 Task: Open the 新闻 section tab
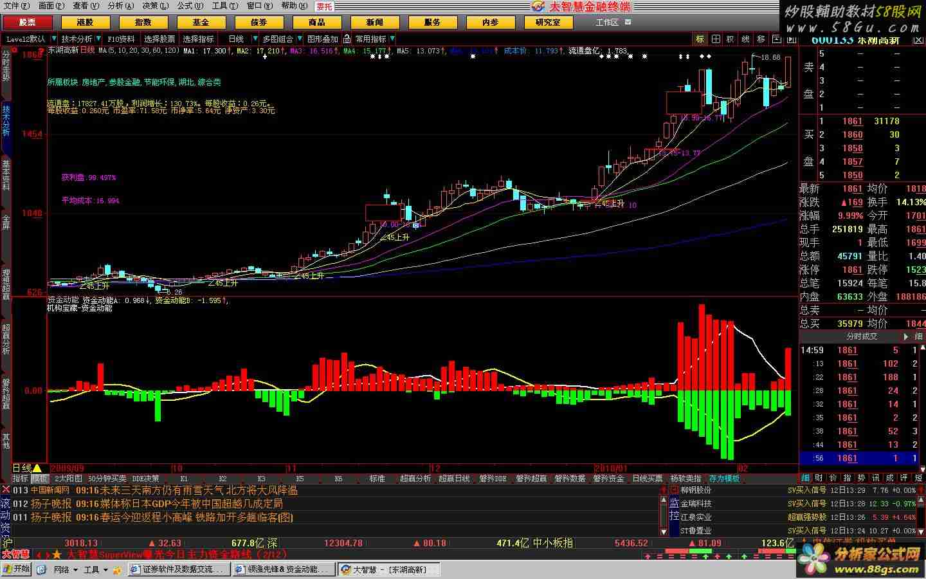coord(374,22)
